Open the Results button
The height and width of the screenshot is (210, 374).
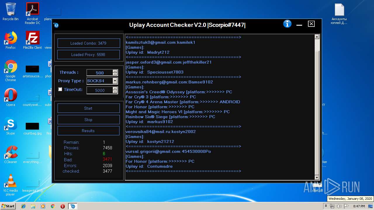(x=89, y=131)
